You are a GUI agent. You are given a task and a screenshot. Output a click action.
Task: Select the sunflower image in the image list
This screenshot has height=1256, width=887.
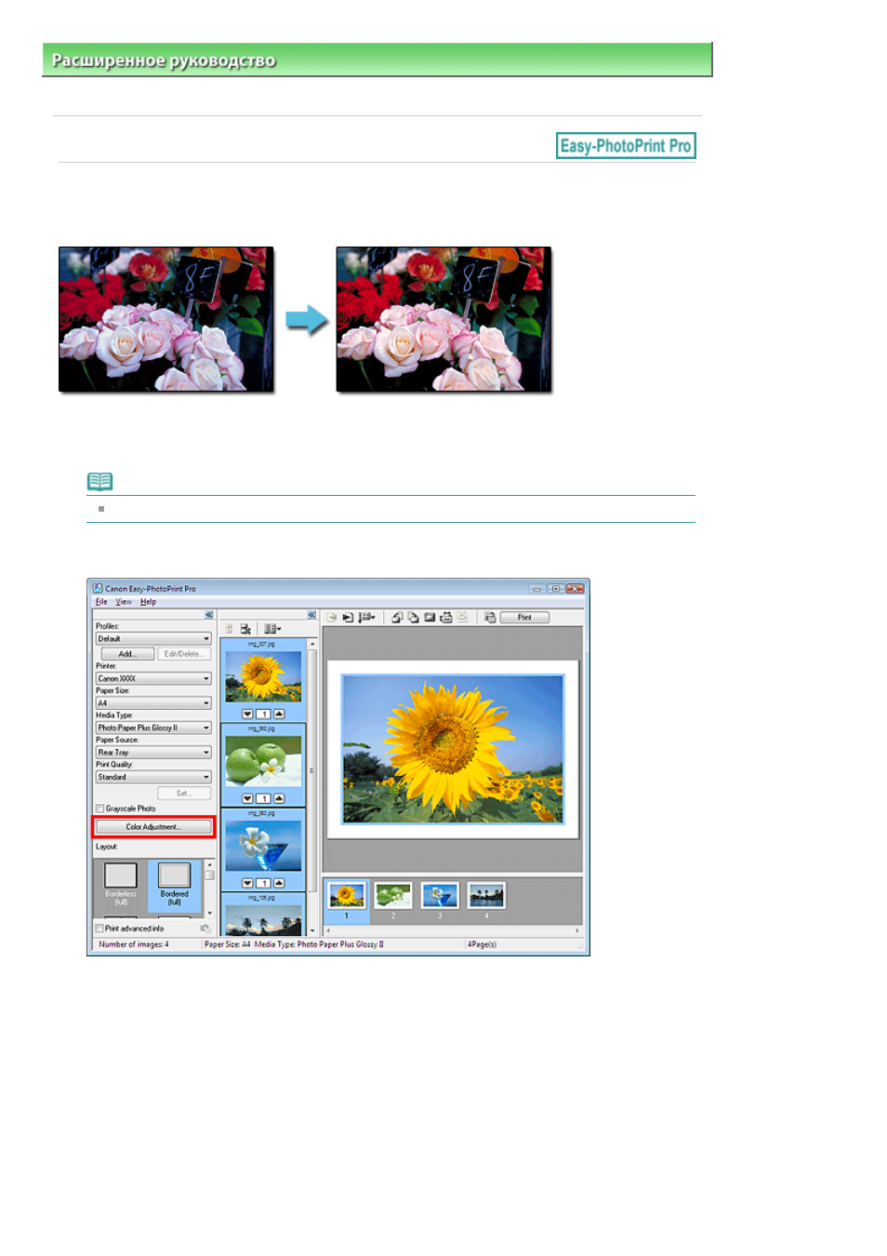263,675
